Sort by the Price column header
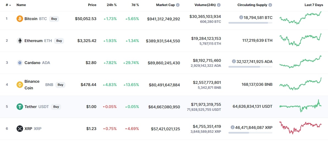Viewport: 328px width, 141px height. click(x=92, y=5)
